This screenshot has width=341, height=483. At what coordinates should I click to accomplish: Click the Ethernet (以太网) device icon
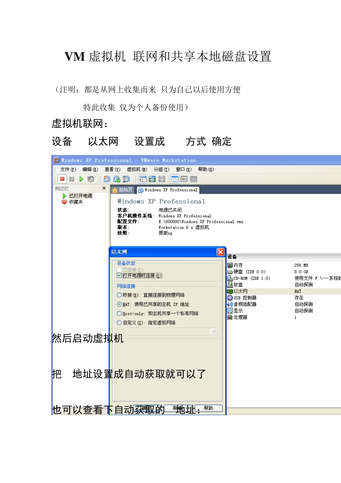[x=230, y=291]
